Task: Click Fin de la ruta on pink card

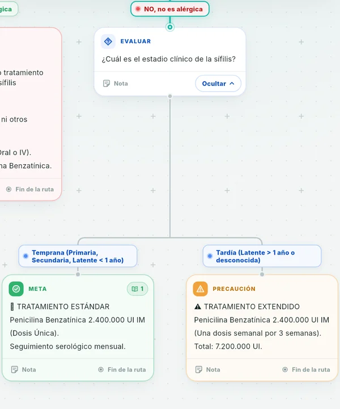Action: (30, 189)
